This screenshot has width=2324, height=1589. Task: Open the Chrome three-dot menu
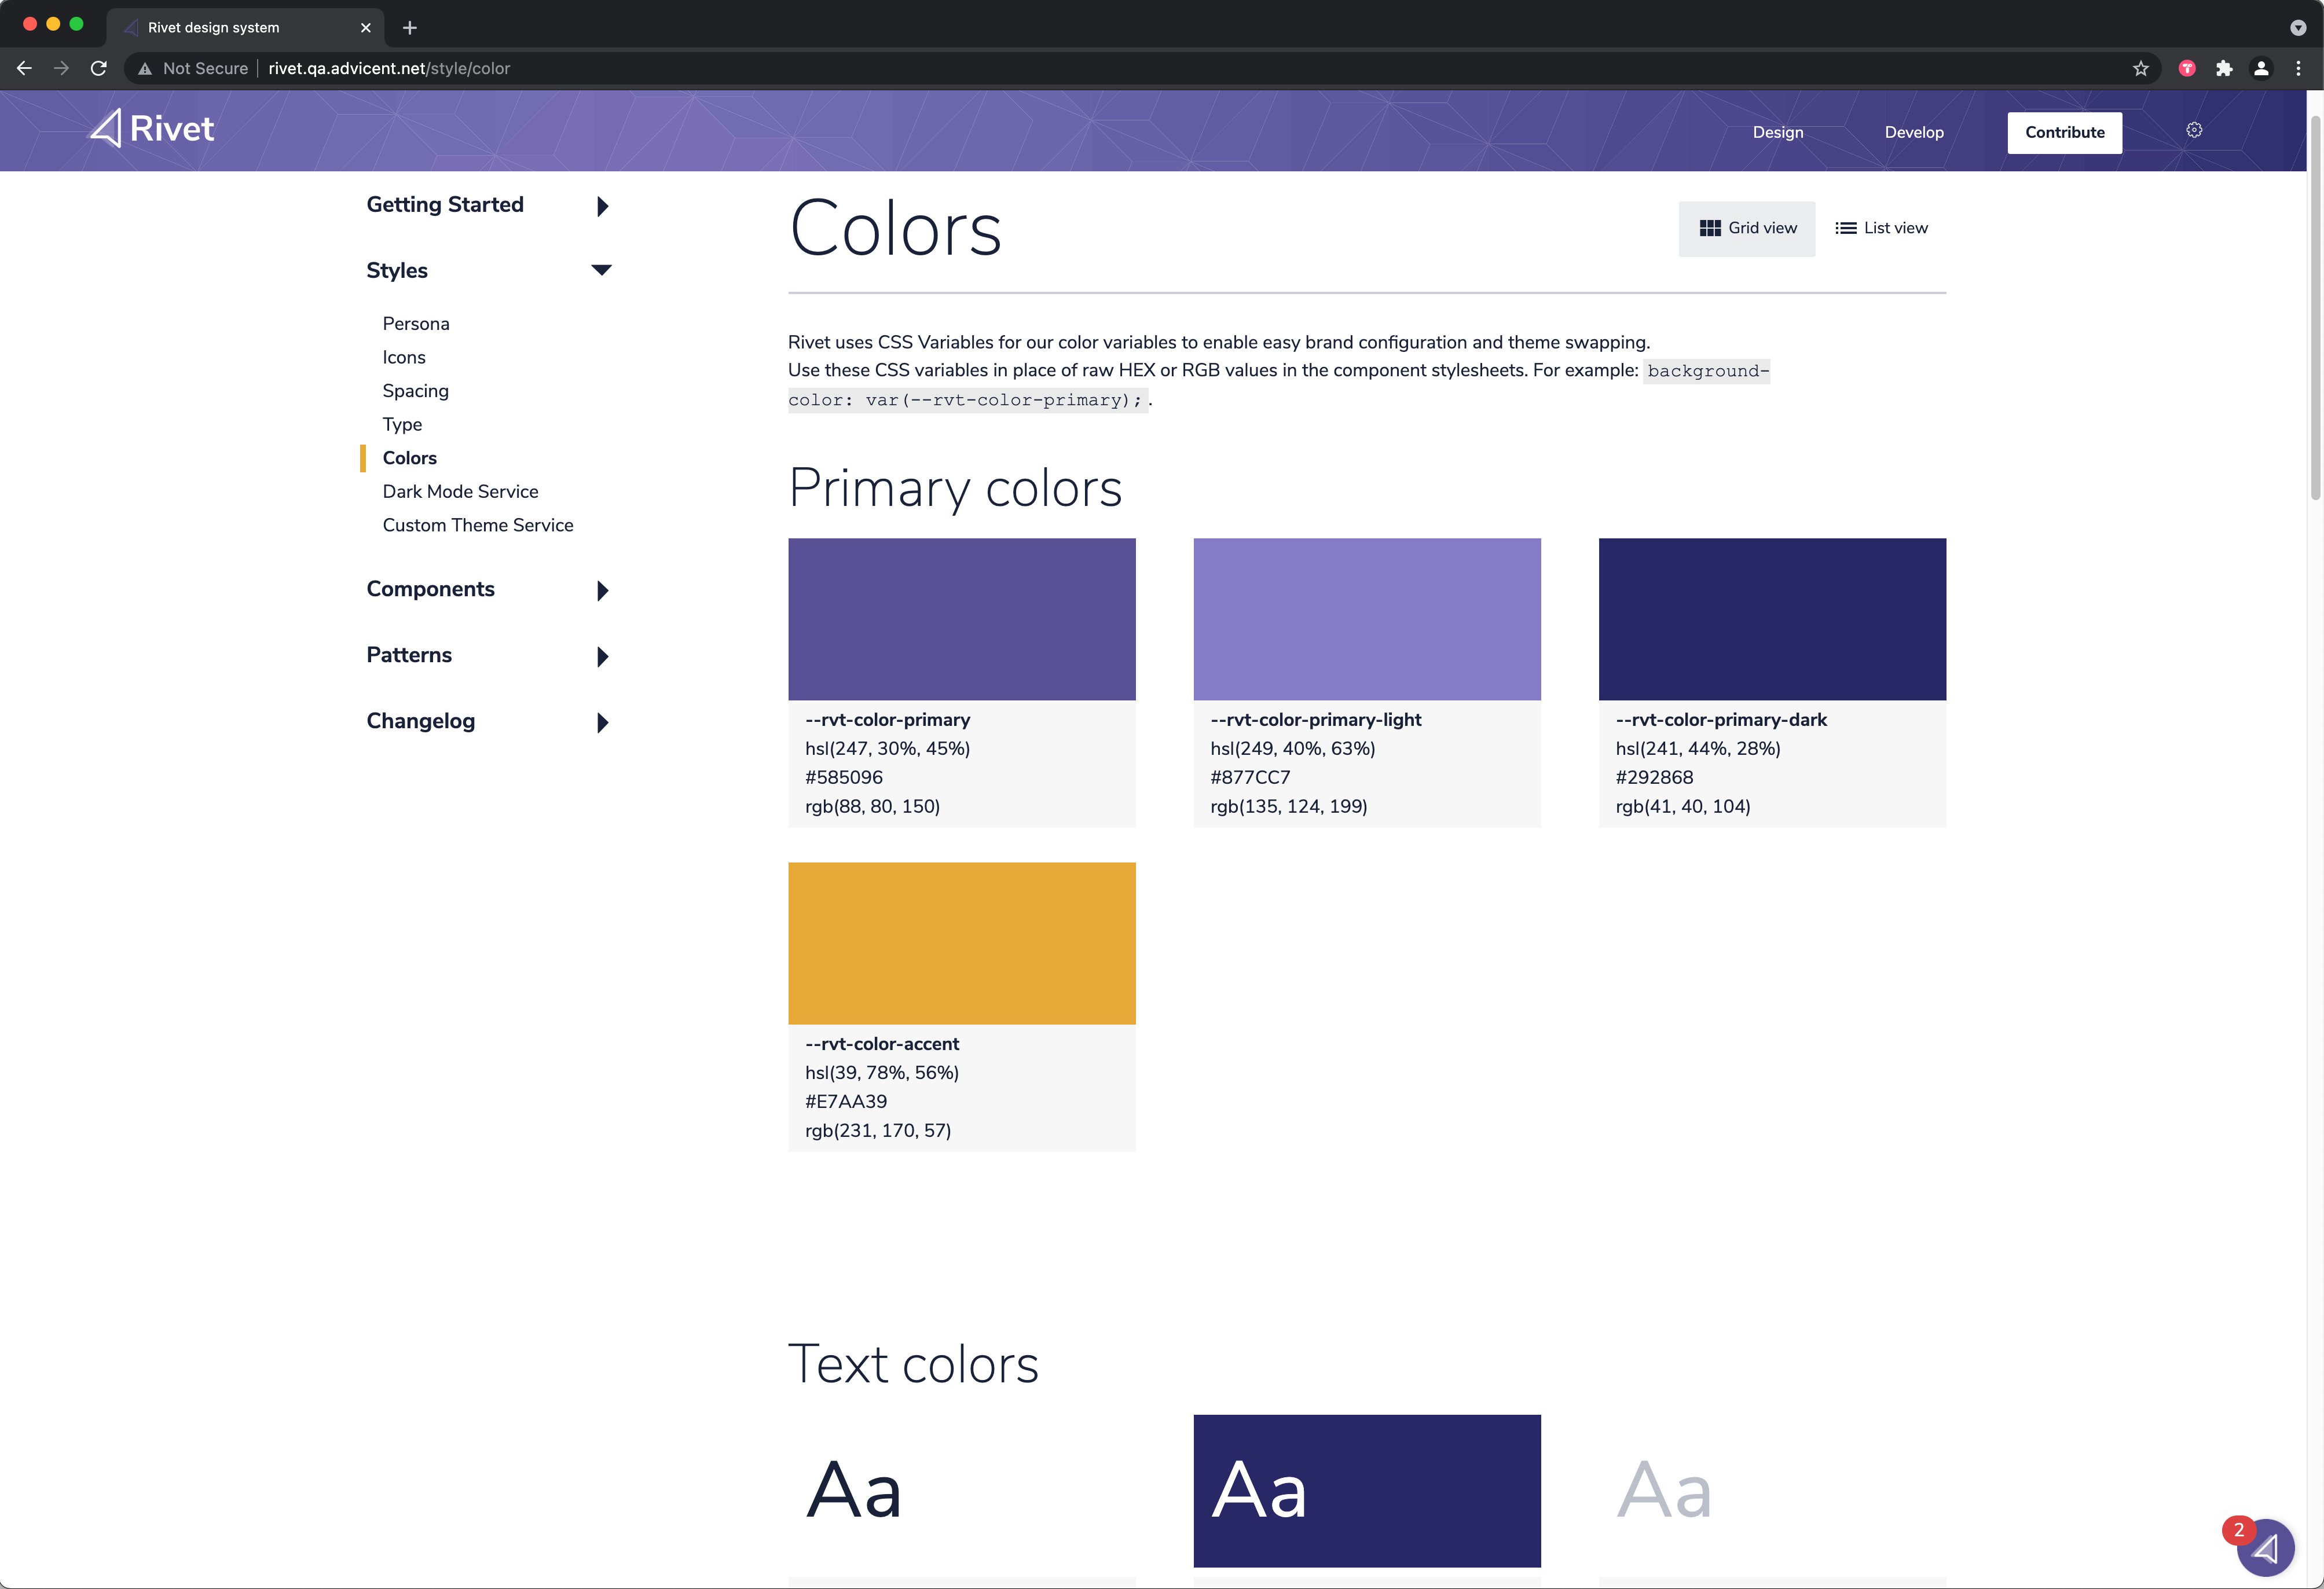pos(2298,68)
